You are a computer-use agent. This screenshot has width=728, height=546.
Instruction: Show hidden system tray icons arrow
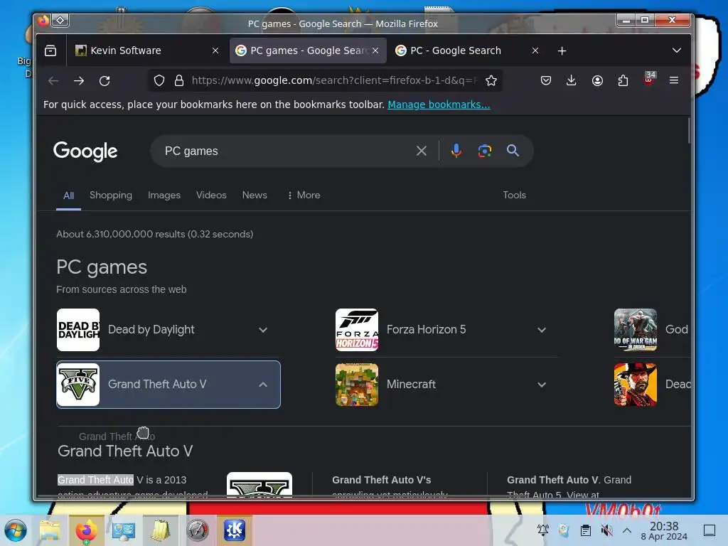[627, 530]
